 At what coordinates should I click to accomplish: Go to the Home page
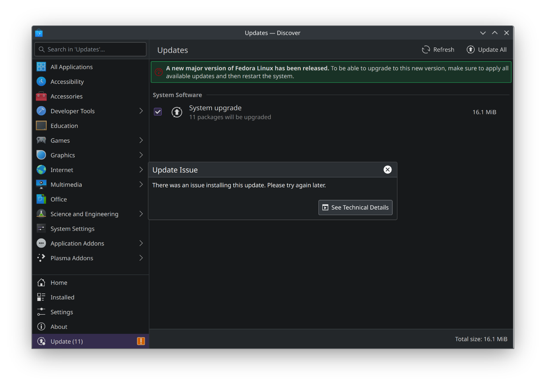point(90,282)
